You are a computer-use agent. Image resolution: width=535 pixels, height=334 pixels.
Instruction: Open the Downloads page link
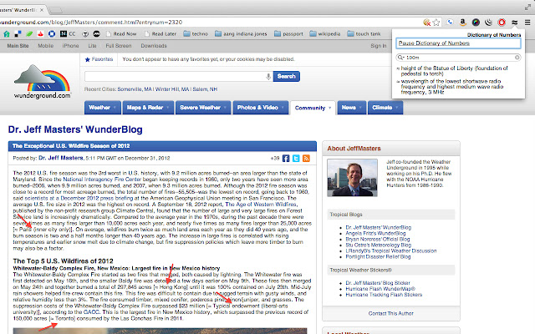point(154,46)
